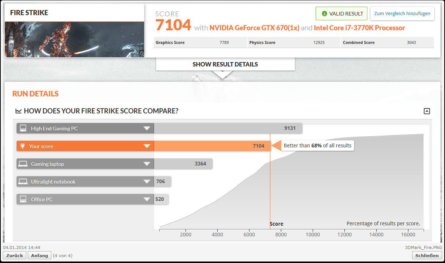Image resolution: width=445 pixels, height=263 pixels.
Task: Click the Gaming laptop 3364 bar
Action: 183,164
